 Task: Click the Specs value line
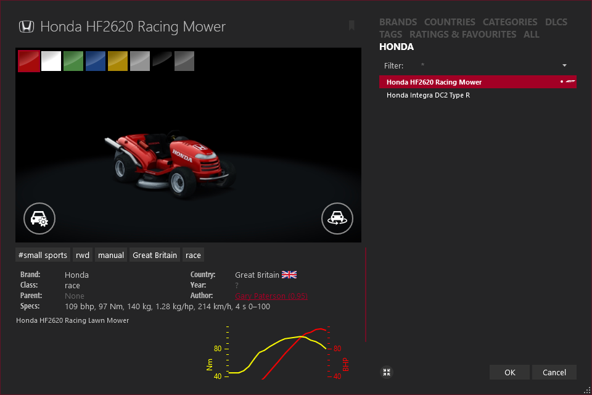(x=167, y=307)
